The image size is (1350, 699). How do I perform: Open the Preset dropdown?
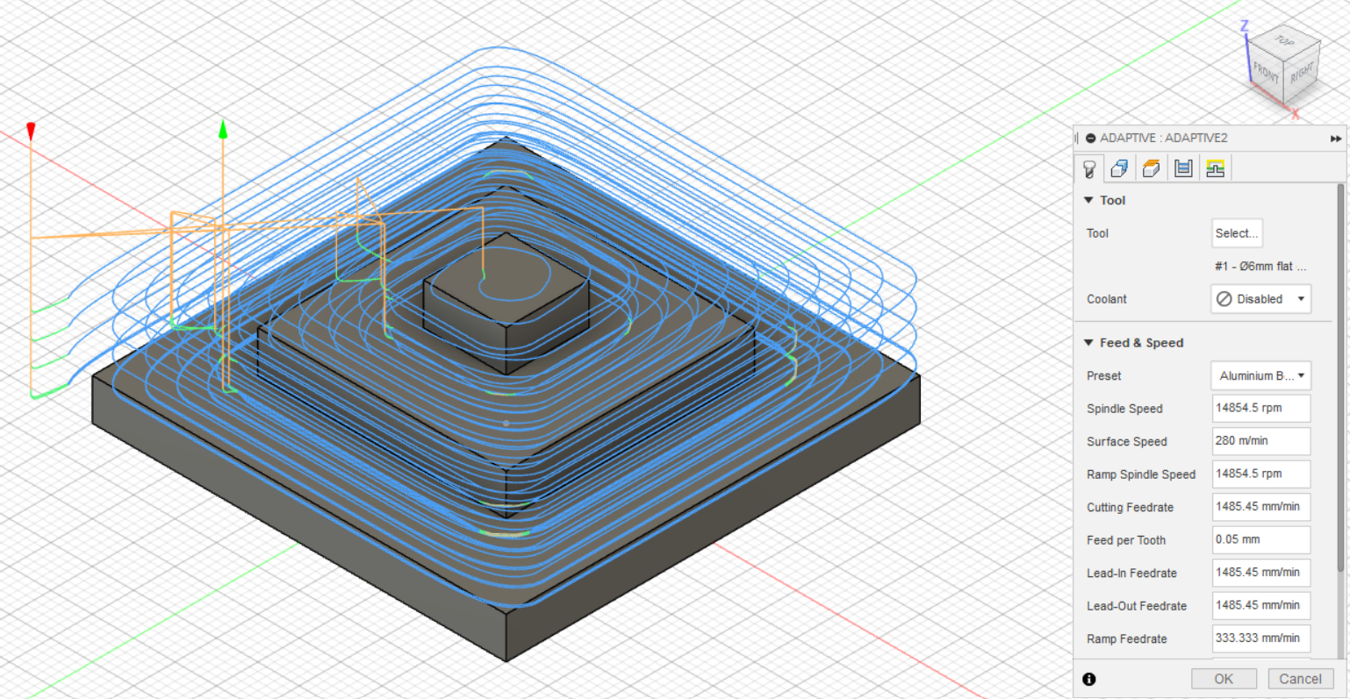coord(1260,375)
